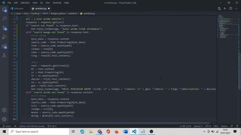This screenshot has height=135, width=241.
Task: Open the File menu
Action: click(9, 3)
